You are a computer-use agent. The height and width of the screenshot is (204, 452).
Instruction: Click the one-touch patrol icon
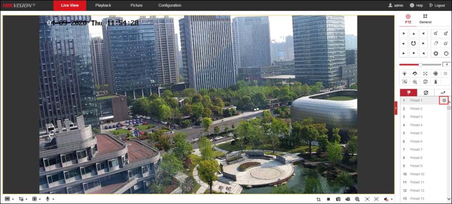(x=425, y=82)
